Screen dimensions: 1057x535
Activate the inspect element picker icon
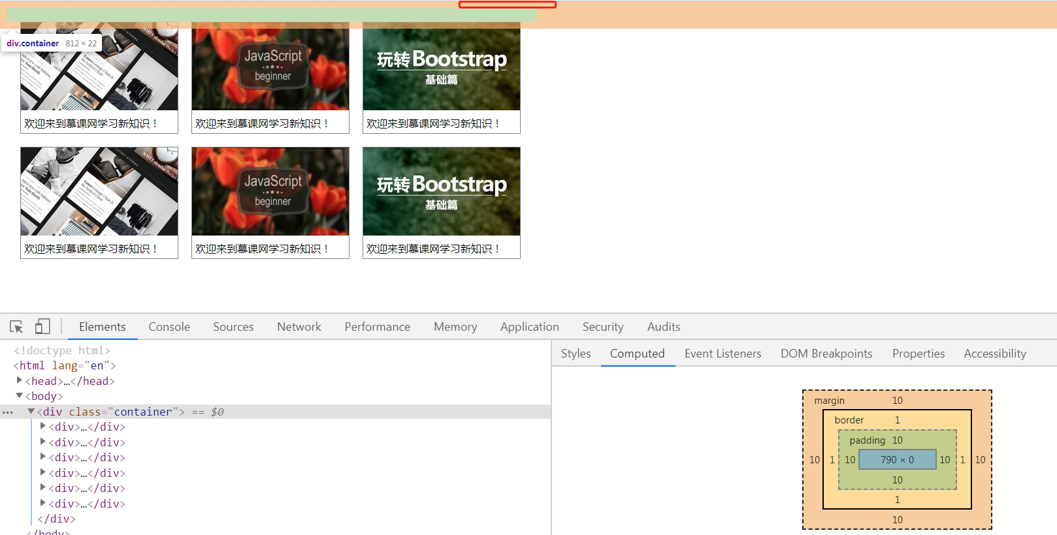16,327
